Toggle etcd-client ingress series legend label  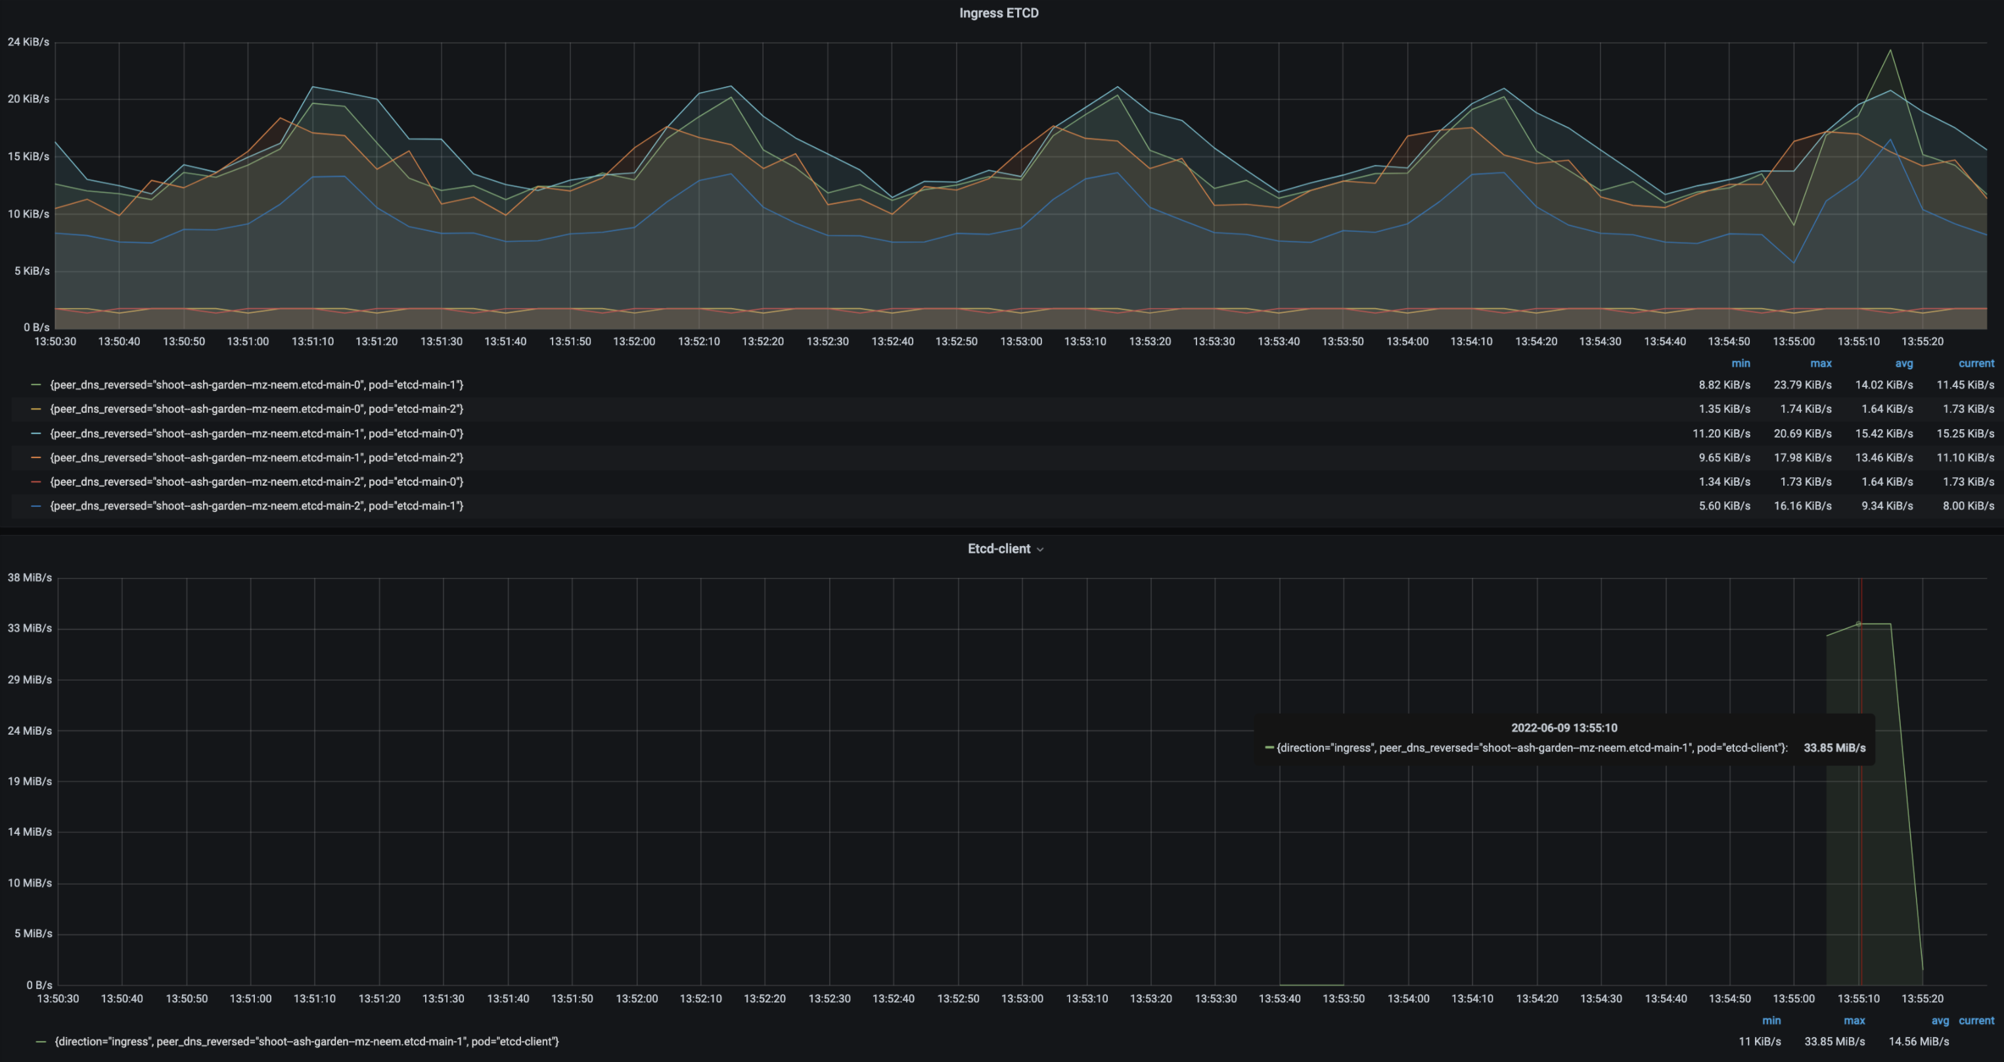pyautogui.click(x=306, y=1041)
